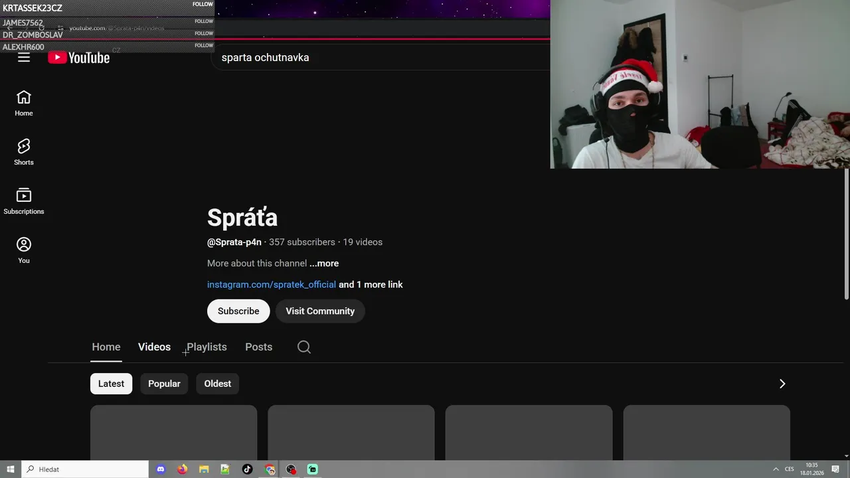The height and width of the screenshot is (478, 850).
Task: Open the YouTube hamburger guide menu
Action: coord(24,58)
